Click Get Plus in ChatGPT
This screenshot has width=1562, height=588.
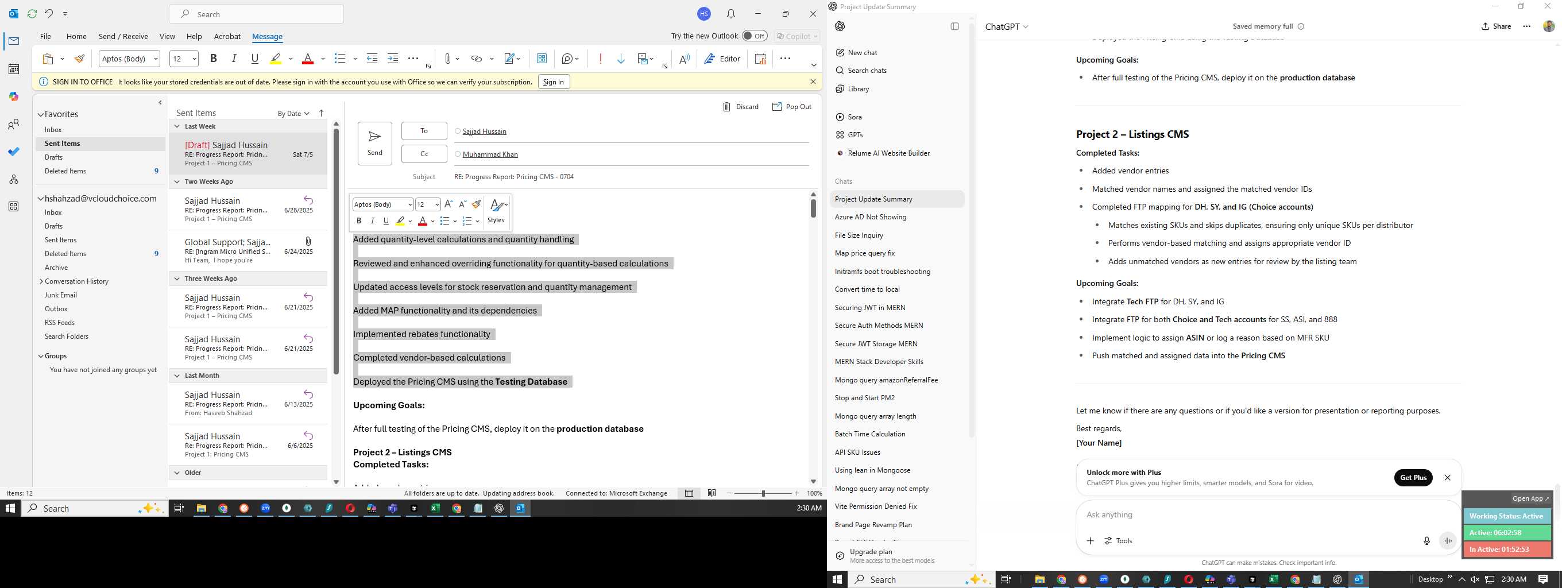(1413, 478)
